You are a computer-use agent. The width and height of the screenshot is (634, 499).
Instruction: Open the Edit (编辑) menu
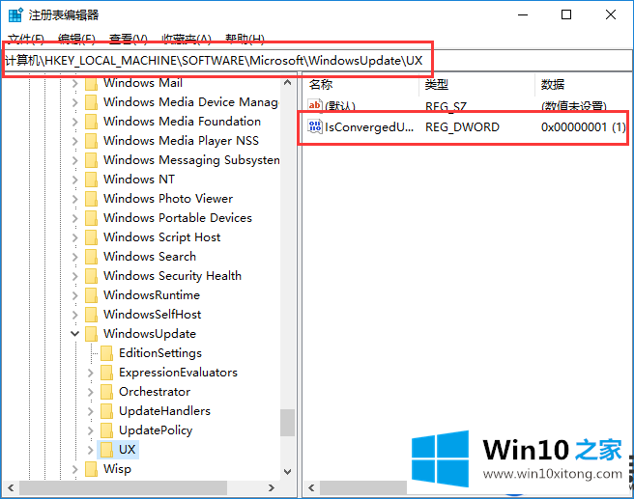pos(76,39)
